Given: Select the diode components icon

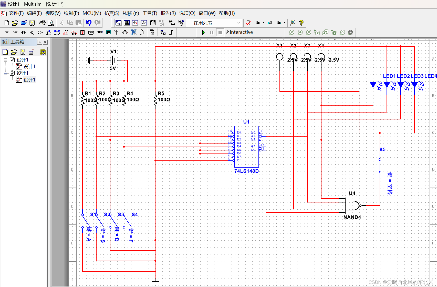Looking at the screenshot, I should click(24, 32).
